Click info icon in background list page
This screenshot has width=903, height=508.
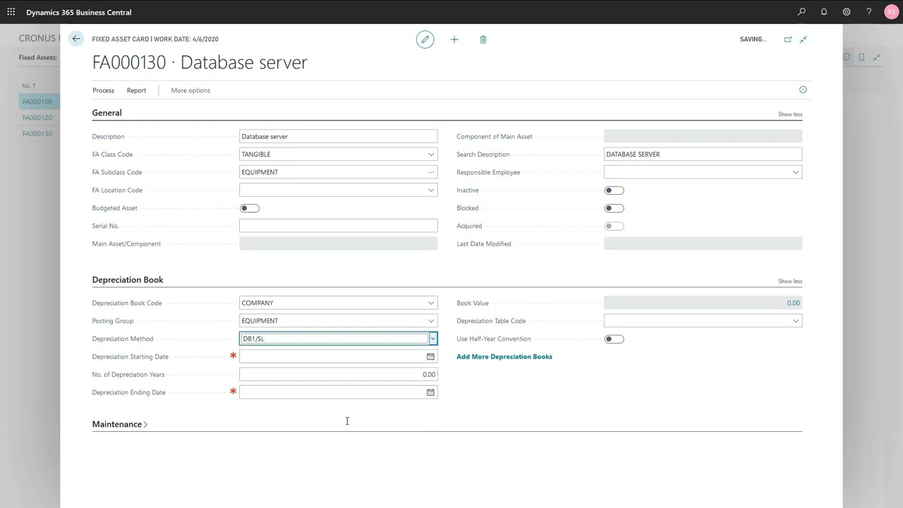(847, 57)
